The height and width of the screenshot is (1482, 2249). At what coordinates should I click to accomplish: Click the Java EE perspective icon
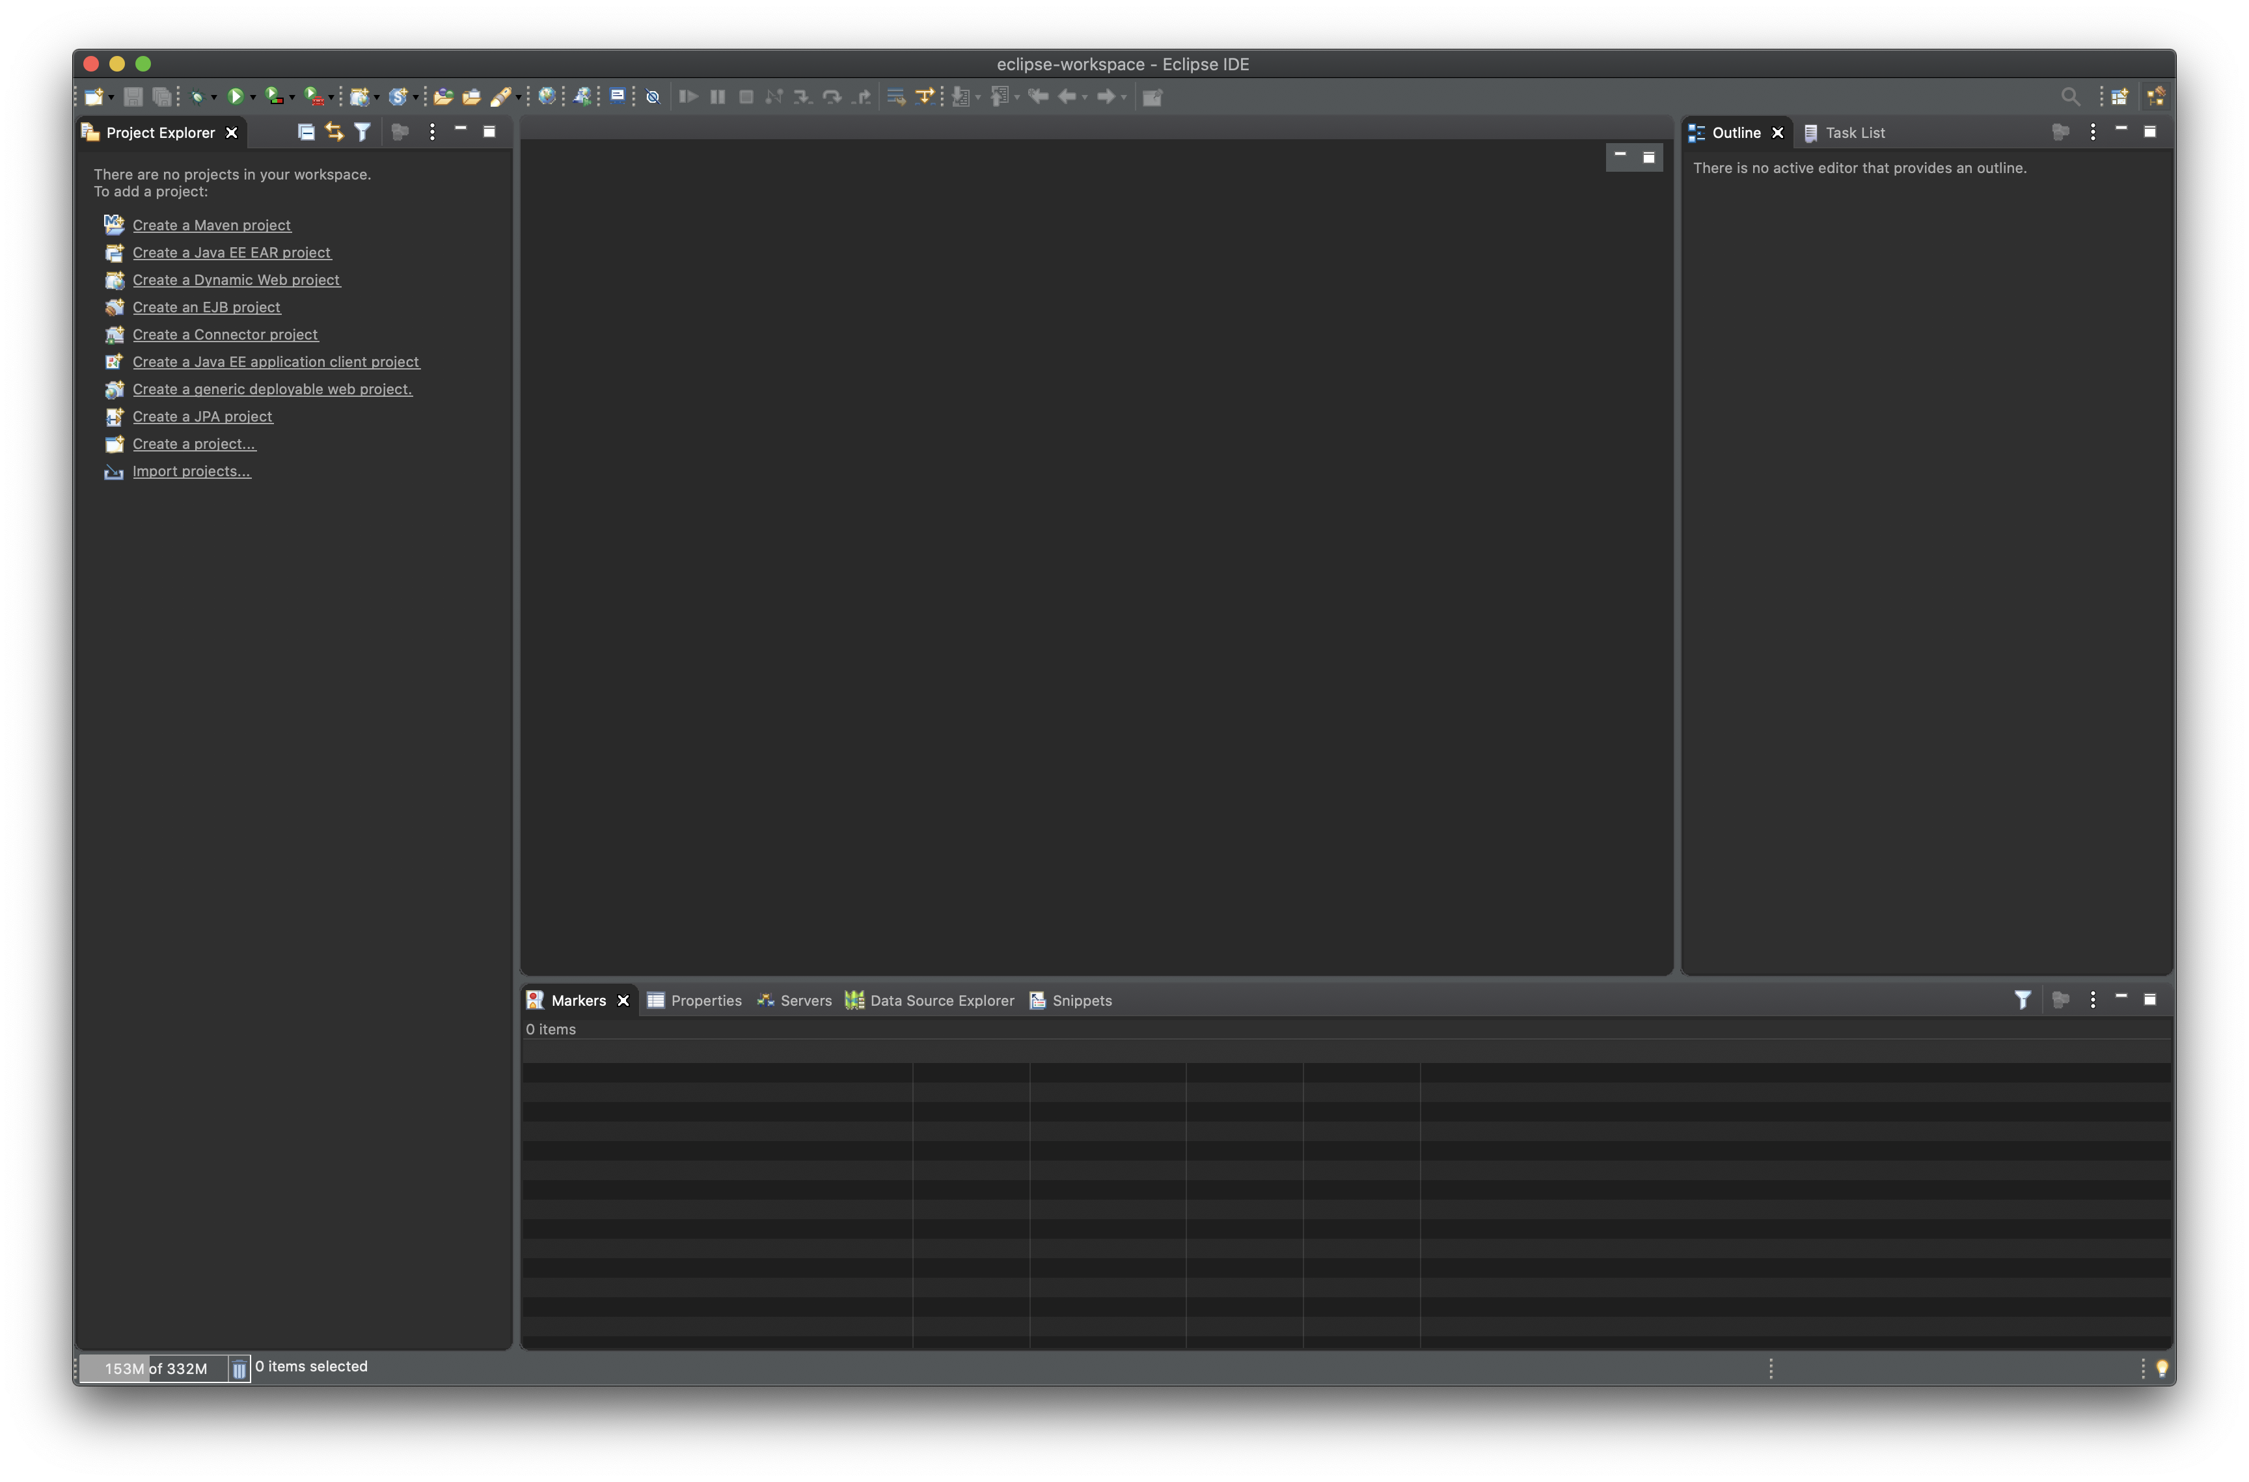pos(2157,96)
